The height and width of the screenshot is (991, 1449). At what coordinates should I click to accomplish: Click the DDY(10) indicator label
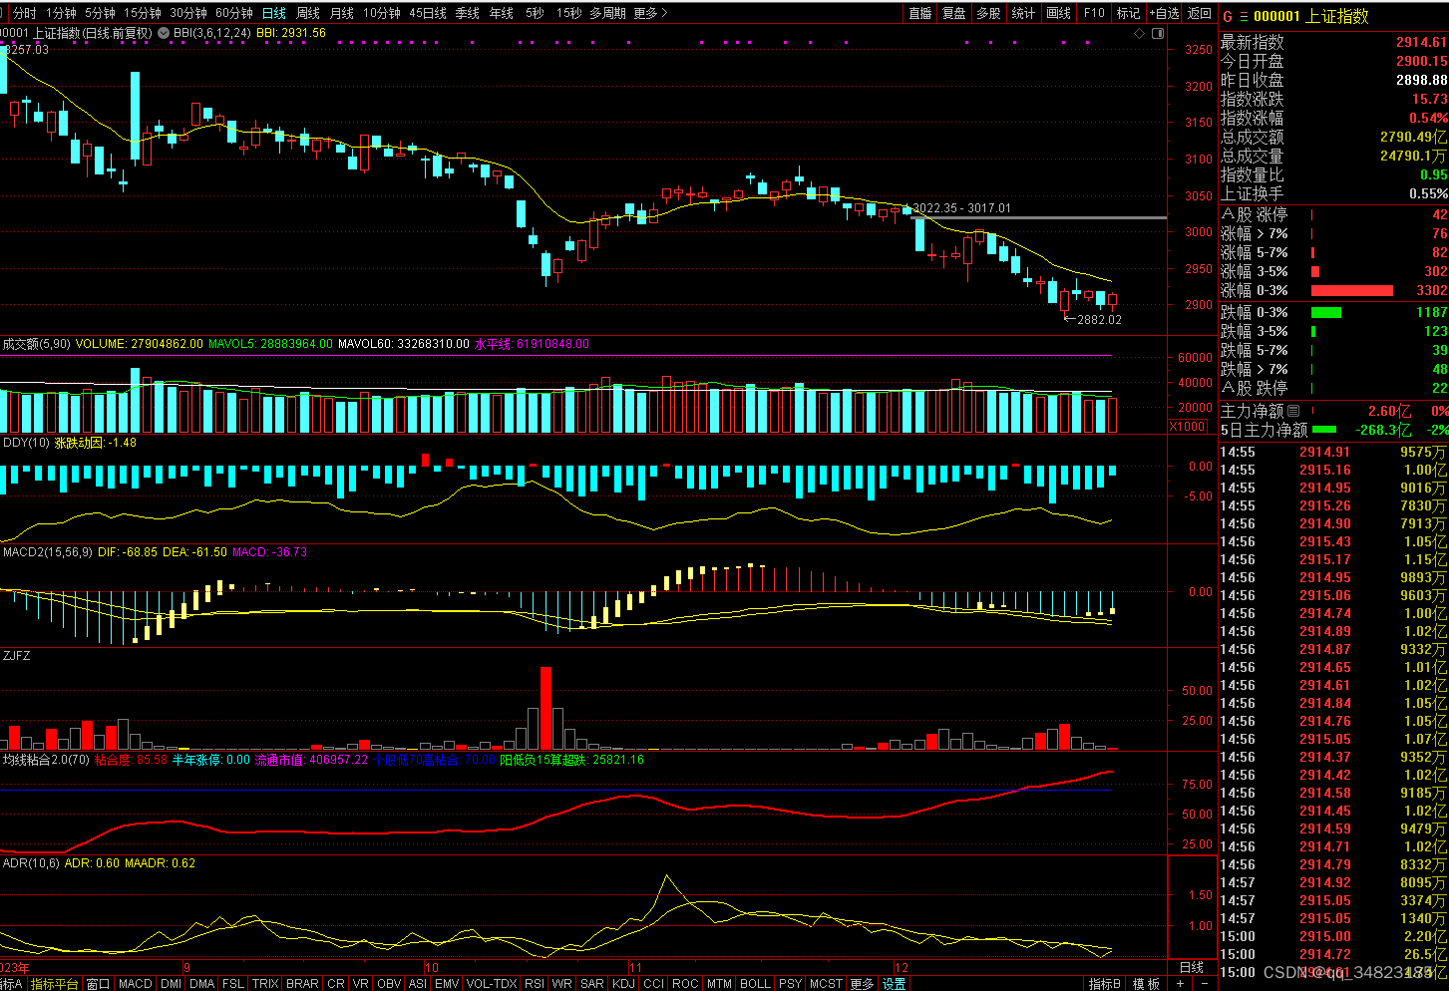26,442
